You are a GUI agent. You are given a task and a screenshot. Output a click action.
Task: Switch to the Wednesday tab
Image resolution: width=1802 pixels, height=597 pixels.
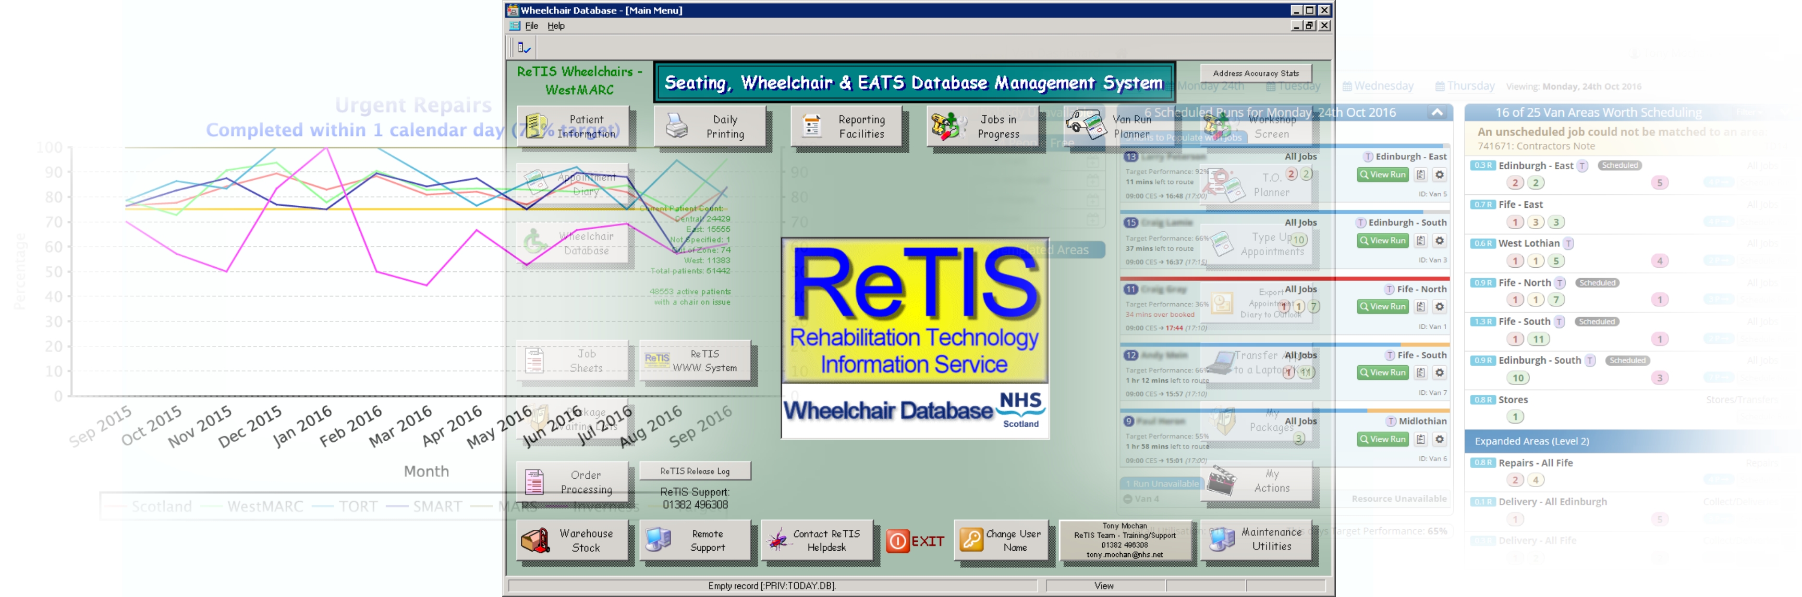[1378, 85]
